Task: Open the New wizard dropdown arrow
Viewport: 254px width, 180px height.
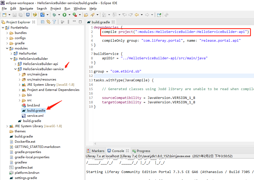Action: tap(9, 15)
